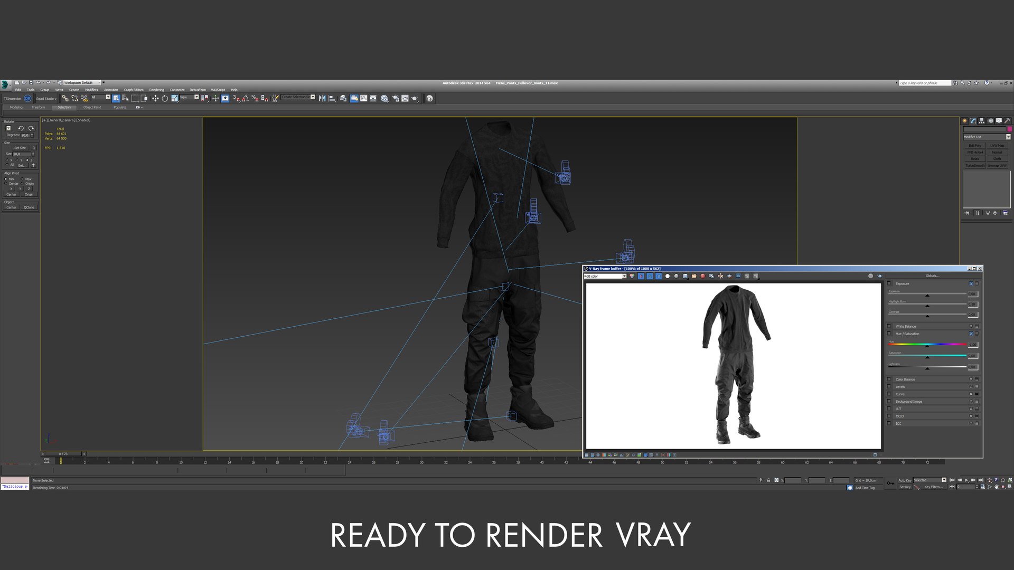
Task: Clear image with red button in frame buffer
Action: (703, 276)
